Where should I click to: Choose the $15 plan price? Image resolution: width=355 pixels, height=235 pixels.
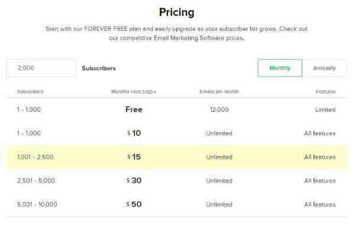[134, 157]
